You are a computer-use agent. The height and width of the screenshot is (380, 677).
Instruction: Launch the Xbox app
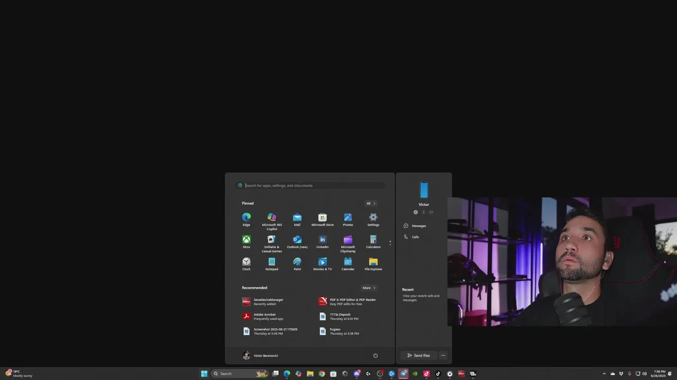[x=246, y=242]
